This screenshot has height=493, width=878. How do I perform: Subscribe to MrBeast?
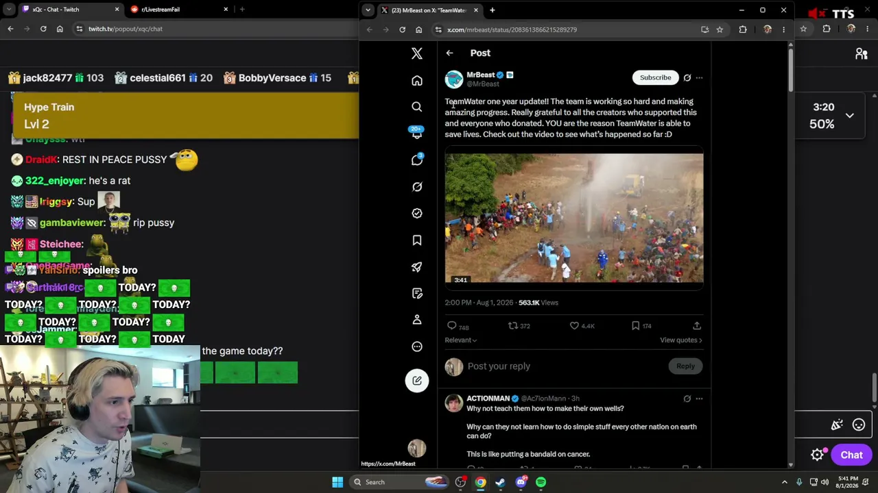655,77
